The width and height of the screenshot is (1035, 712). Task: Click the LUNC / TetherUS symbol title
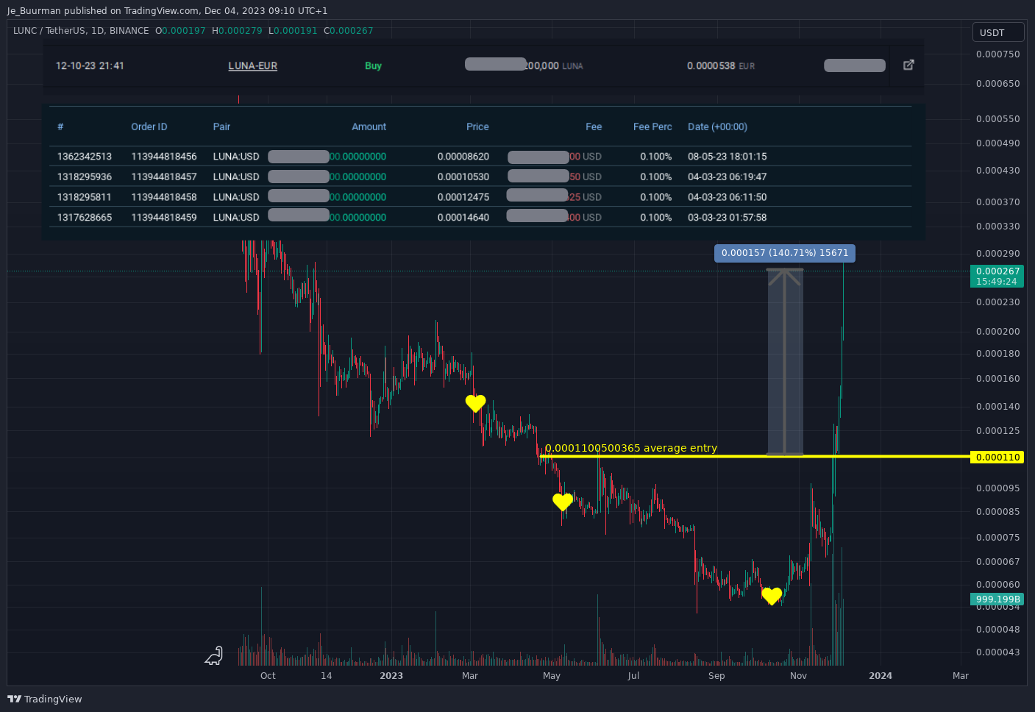81,31
